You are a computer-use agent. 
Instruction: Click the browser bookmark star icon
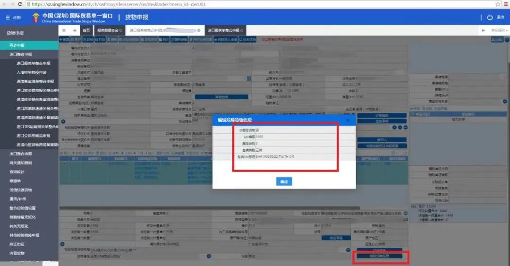[498, 4]
